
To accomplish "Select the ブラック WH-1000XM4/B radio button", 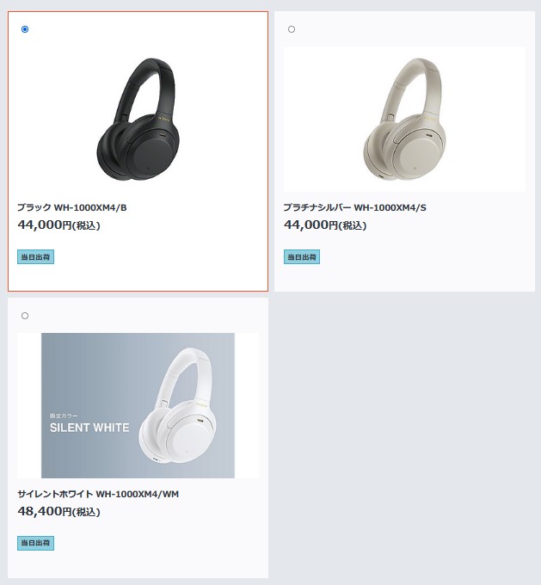I will [x=25, y=29].
